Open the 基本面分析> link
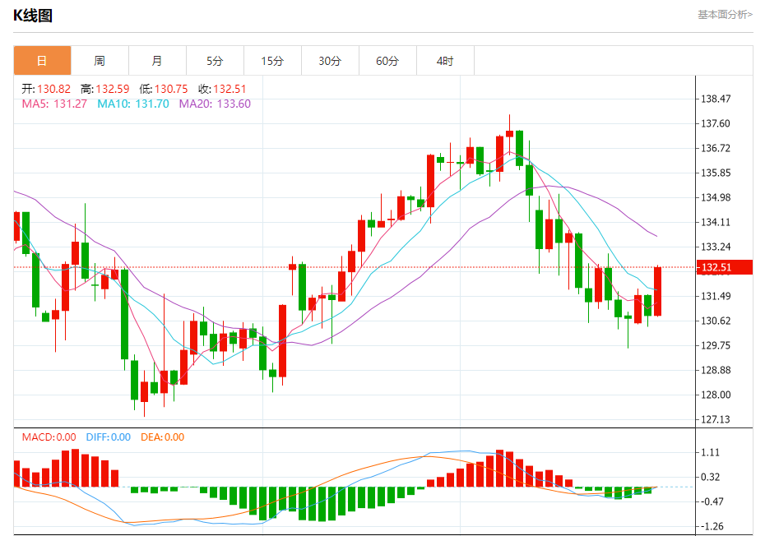 click(725, 15)
